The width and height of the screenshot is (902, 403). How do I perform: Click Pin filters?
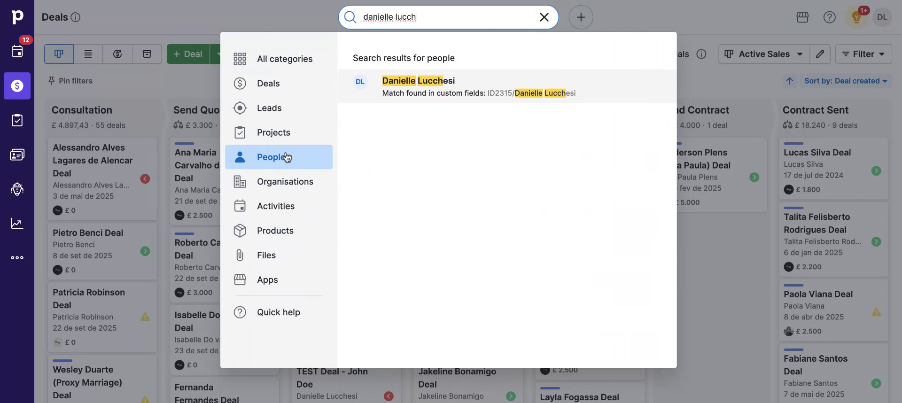[70, 81]
